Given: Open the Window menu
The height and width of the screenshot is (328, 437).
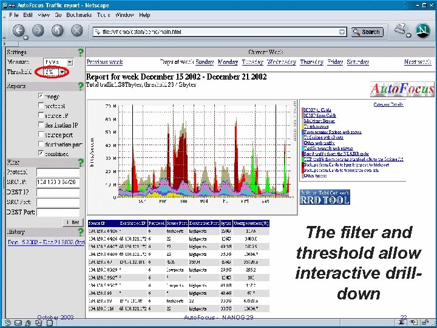Looking at the screenshot, I should (x=124, y=15).
